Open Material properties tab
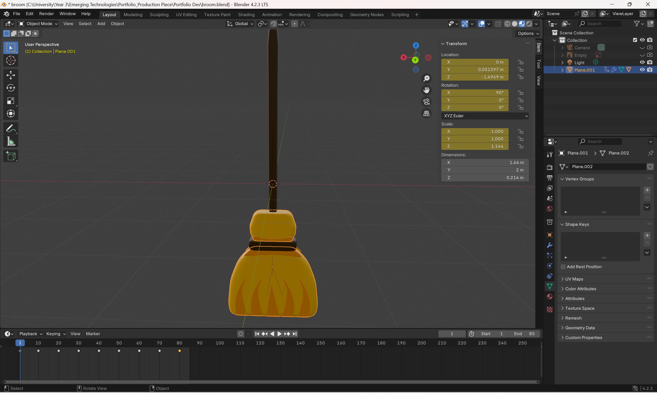Viewport: 657px width, 393px height. click(x=549, y=296)
